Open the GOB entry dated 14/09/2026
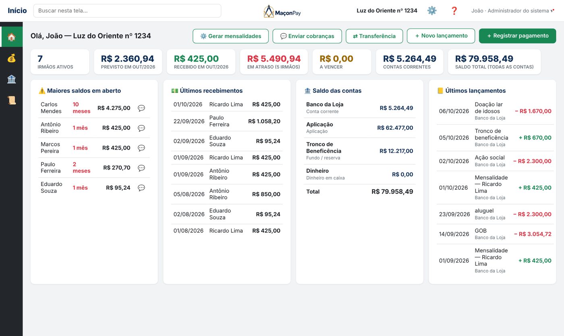The width and height of the screenshot is (564, 336). coord(495,234)
